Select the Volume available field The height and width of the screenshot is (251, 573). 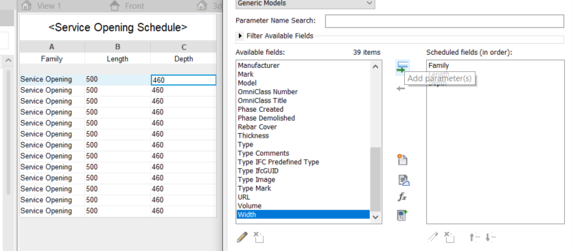[250, 206]
